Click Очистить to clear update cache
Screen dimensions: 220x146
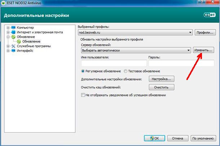coord(162,87)
